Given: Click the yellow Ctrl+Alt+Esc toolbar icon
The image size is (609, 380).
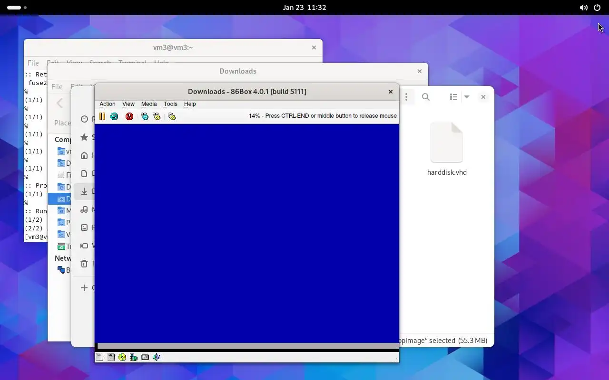Looking at the screenshot, I should (157, 116).
